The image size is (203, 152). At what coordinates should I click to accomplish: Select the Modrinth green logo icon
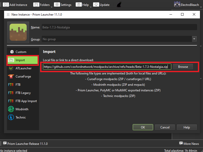tap(11, 109)
